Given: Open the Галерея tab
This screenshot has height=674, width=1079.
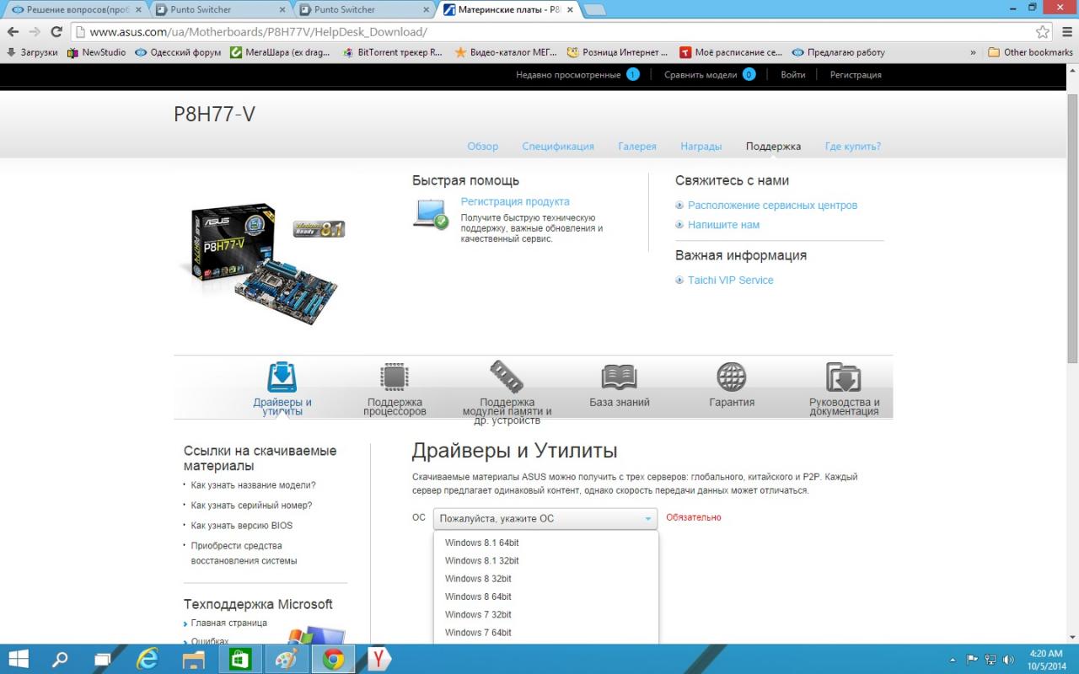Looking at the screenshot, I should [636, 146].
